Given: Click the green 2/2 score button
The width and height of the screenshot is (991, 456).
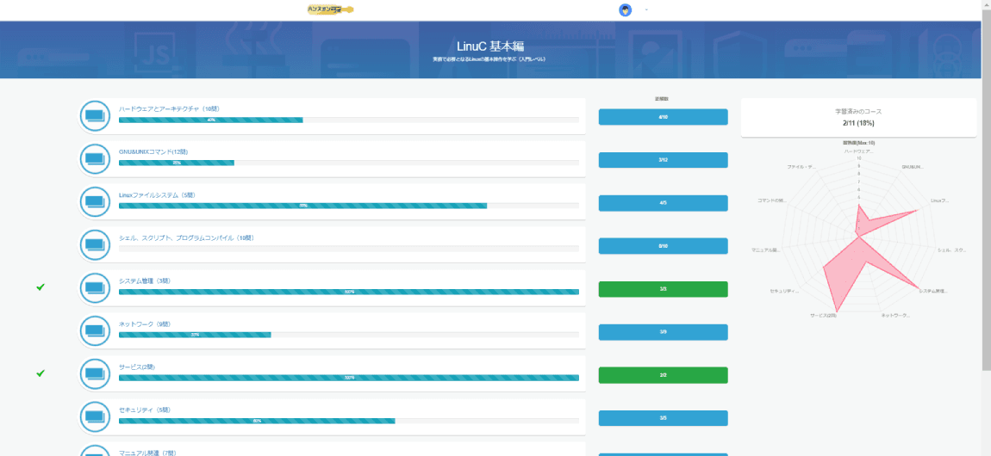Looking at the screenshot, I should (663, 374).
